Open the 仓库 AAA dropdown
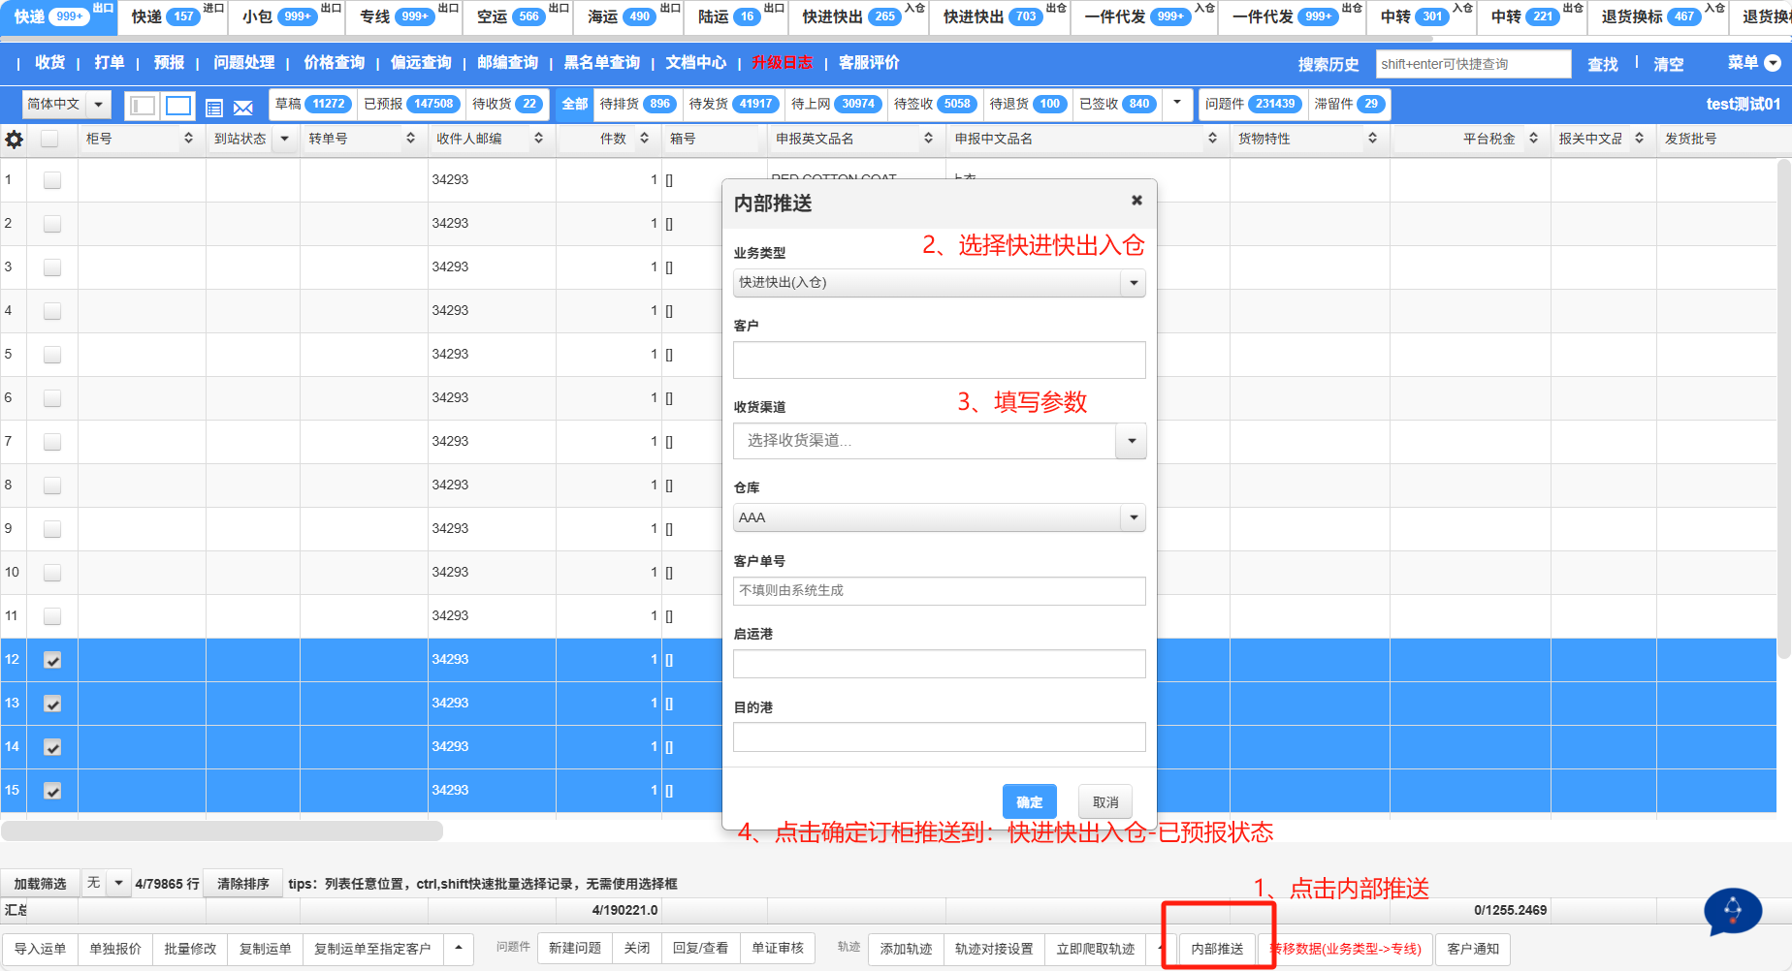 click(x=939, y=517)
